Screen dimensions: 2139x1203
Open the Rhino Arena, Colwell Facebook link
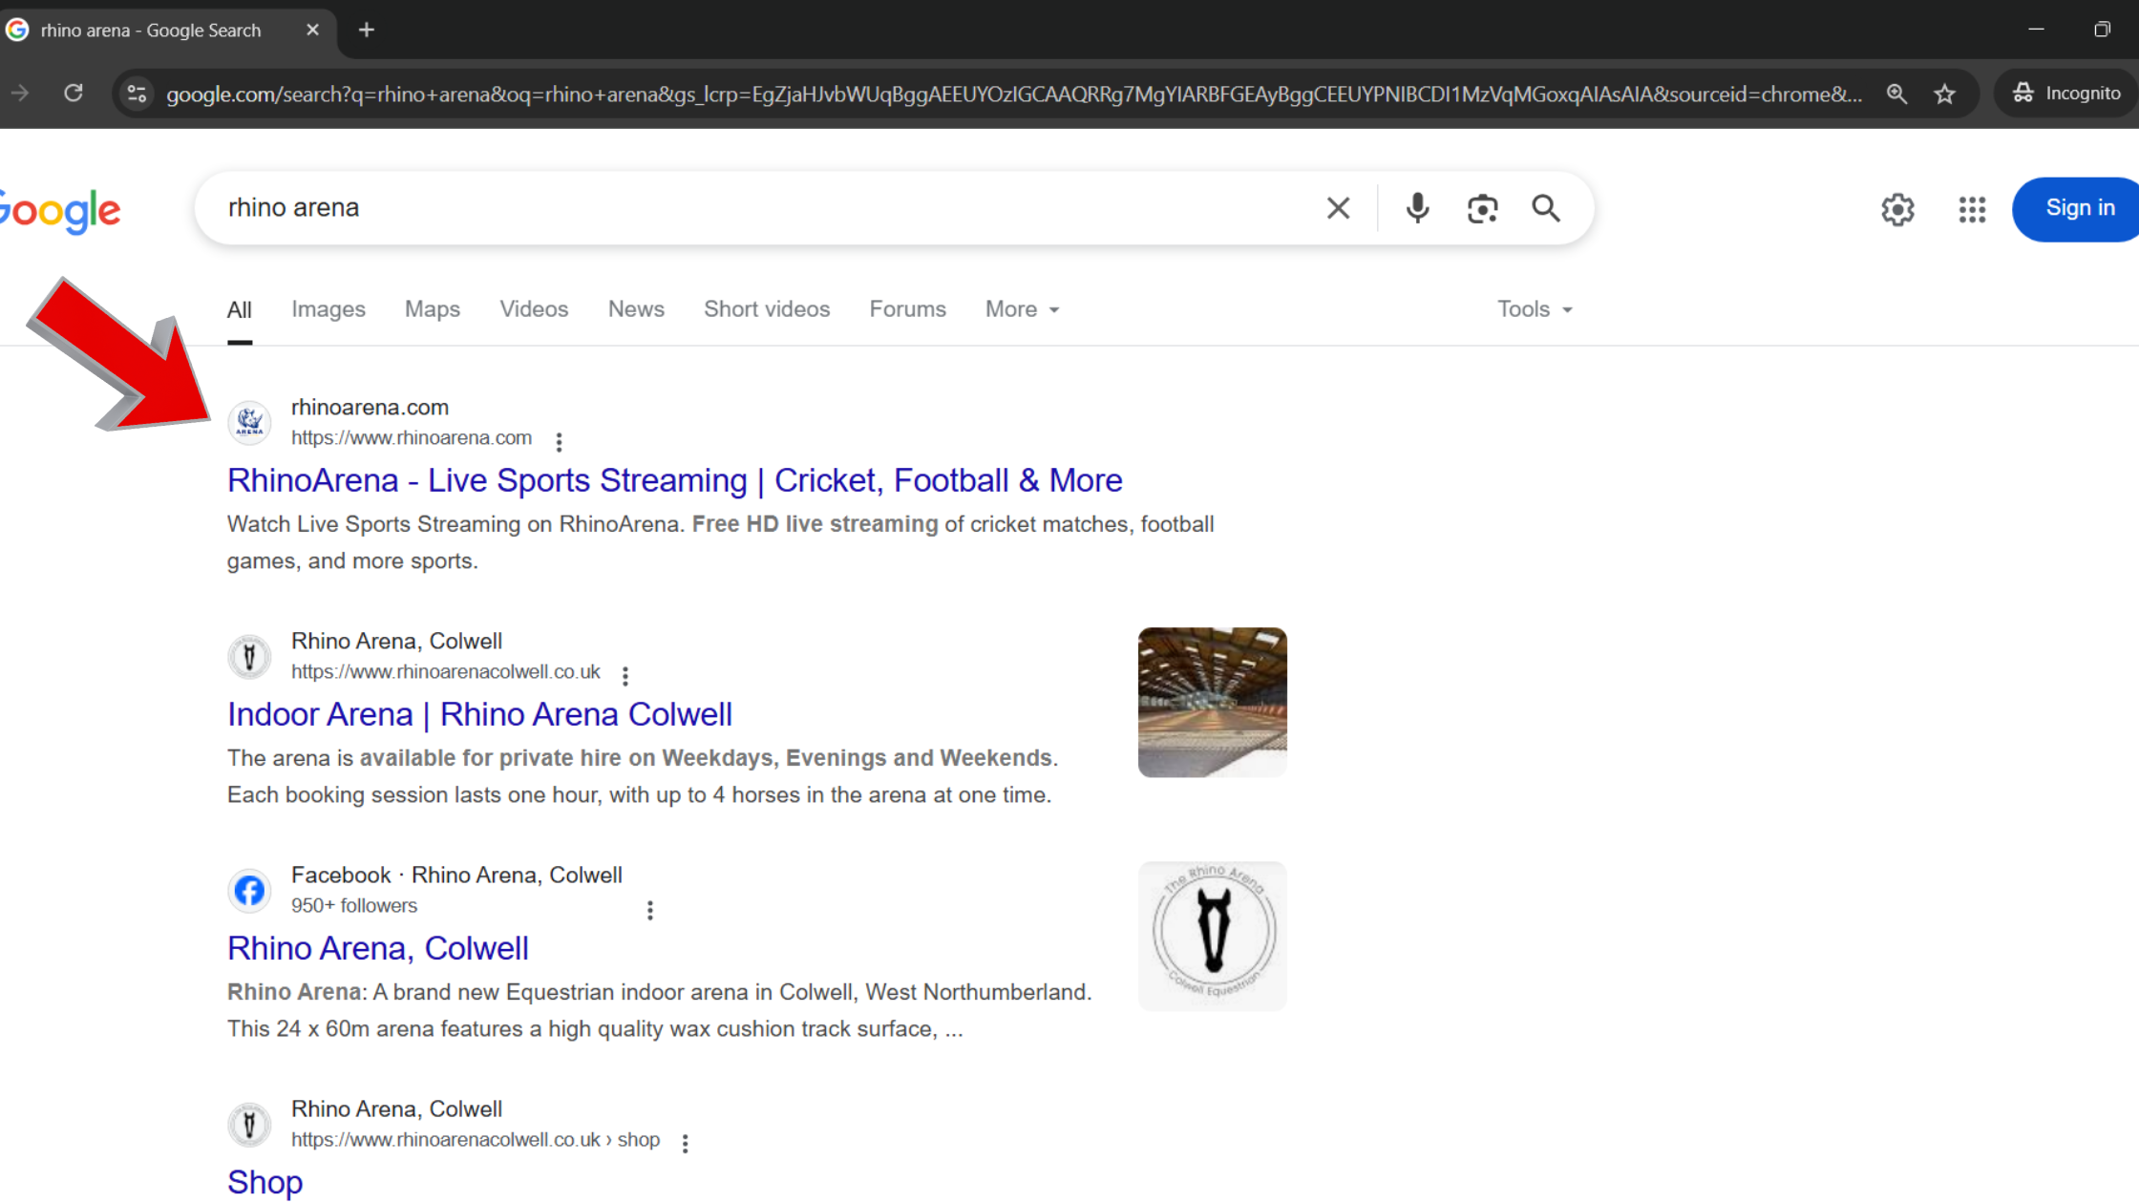click(x=378, y=948)
